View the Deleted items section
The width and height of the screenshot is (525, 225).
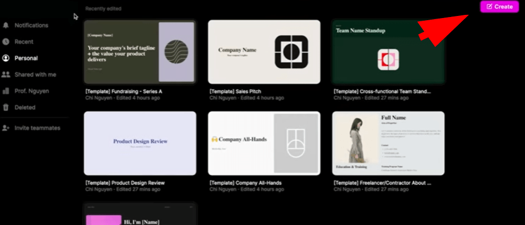pos(25,108)
